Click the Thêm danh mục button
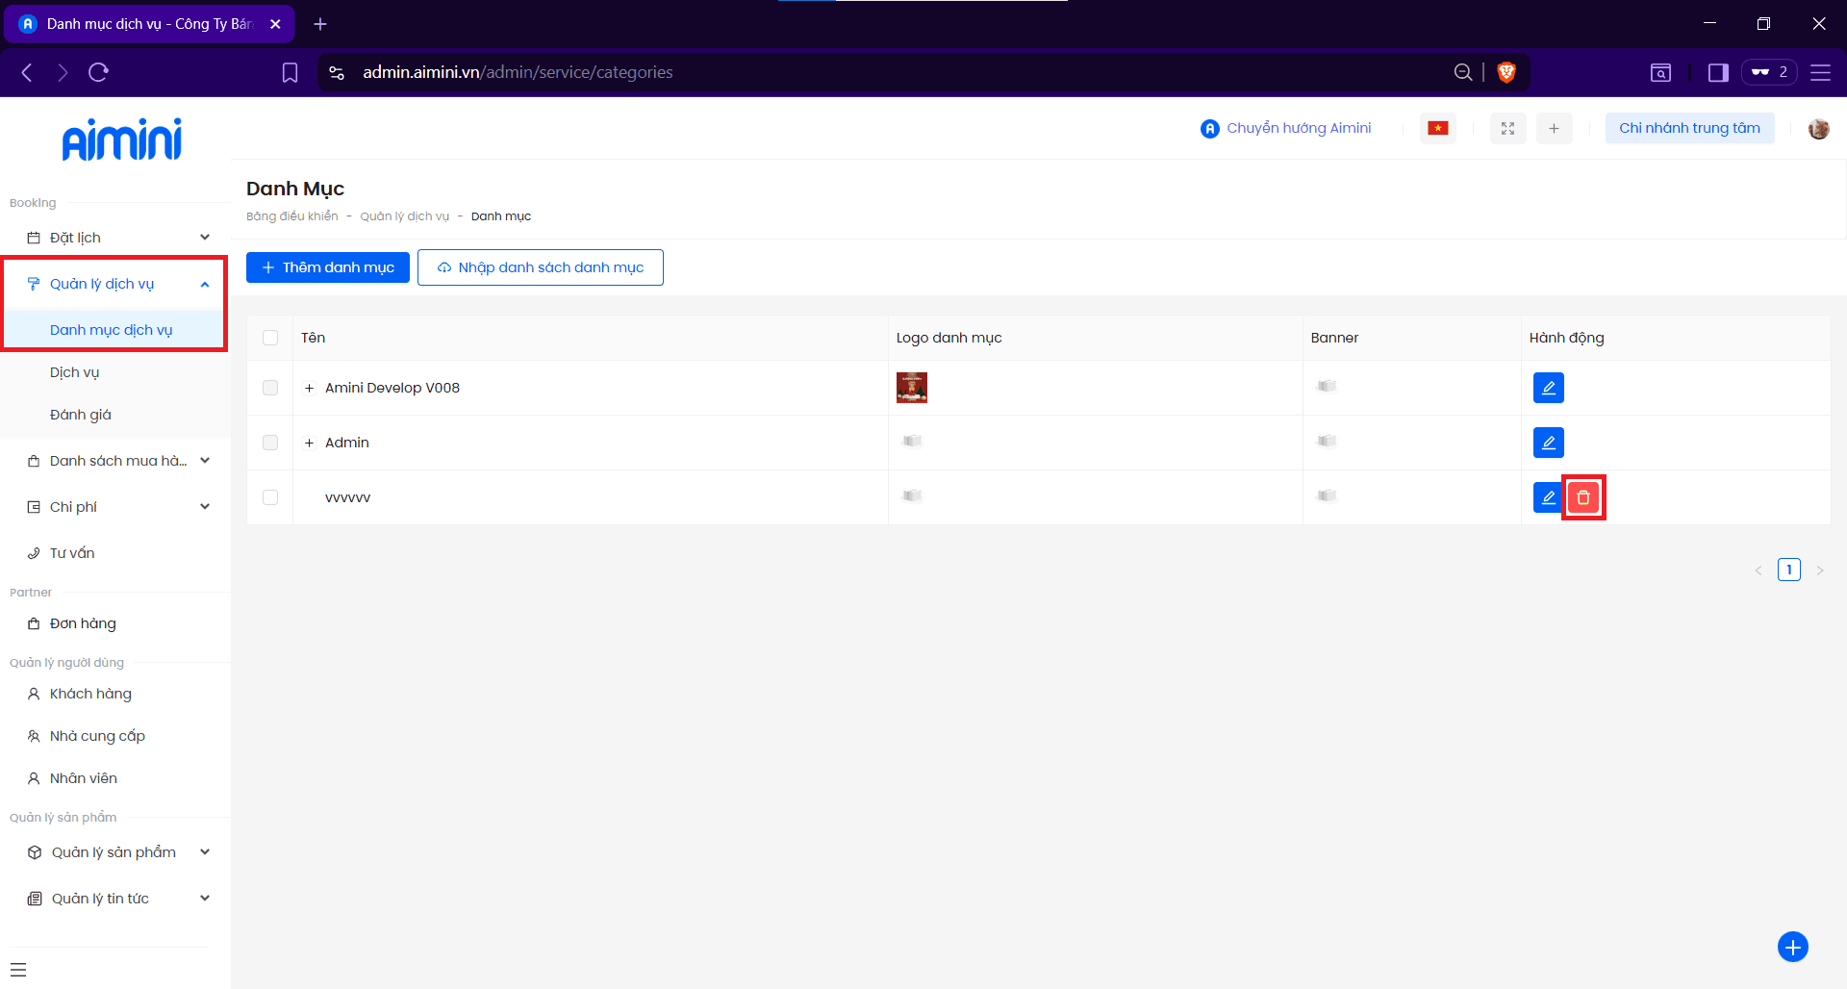1847x989 pixels. pos(328,267)
